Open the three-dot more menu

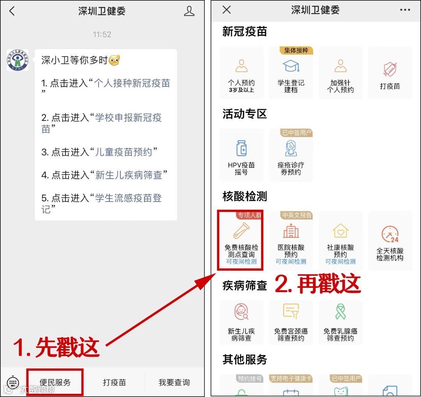[x=405, y=10]
